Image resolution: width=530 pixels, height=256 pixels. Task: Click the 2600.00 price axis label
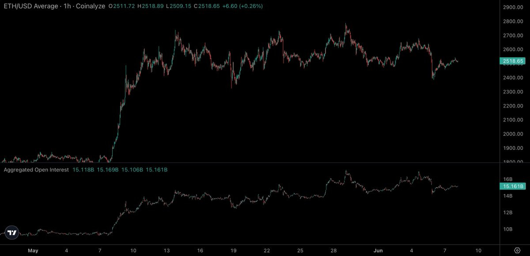[512, 49]
